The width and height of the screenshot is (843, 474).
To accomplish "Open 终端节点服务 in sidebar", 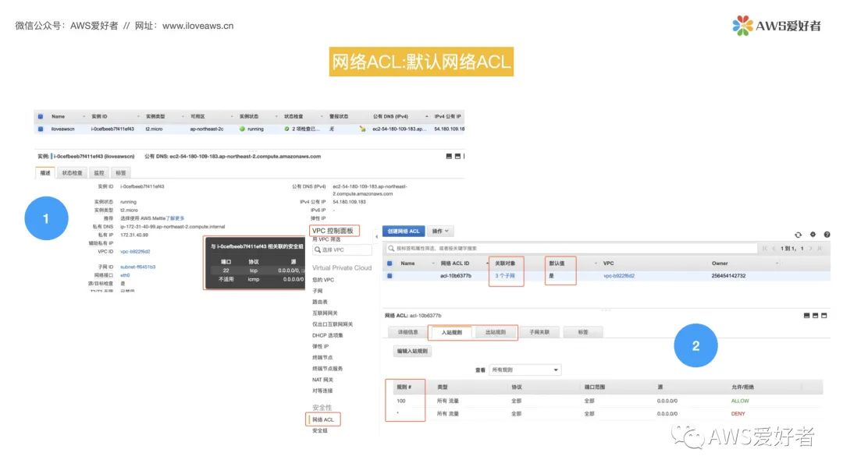I will (x=327, y=369).
